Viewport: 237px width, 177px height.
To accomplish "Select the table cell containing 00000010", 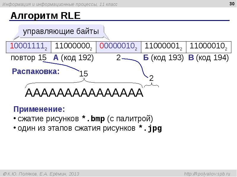I will point(118,47).
